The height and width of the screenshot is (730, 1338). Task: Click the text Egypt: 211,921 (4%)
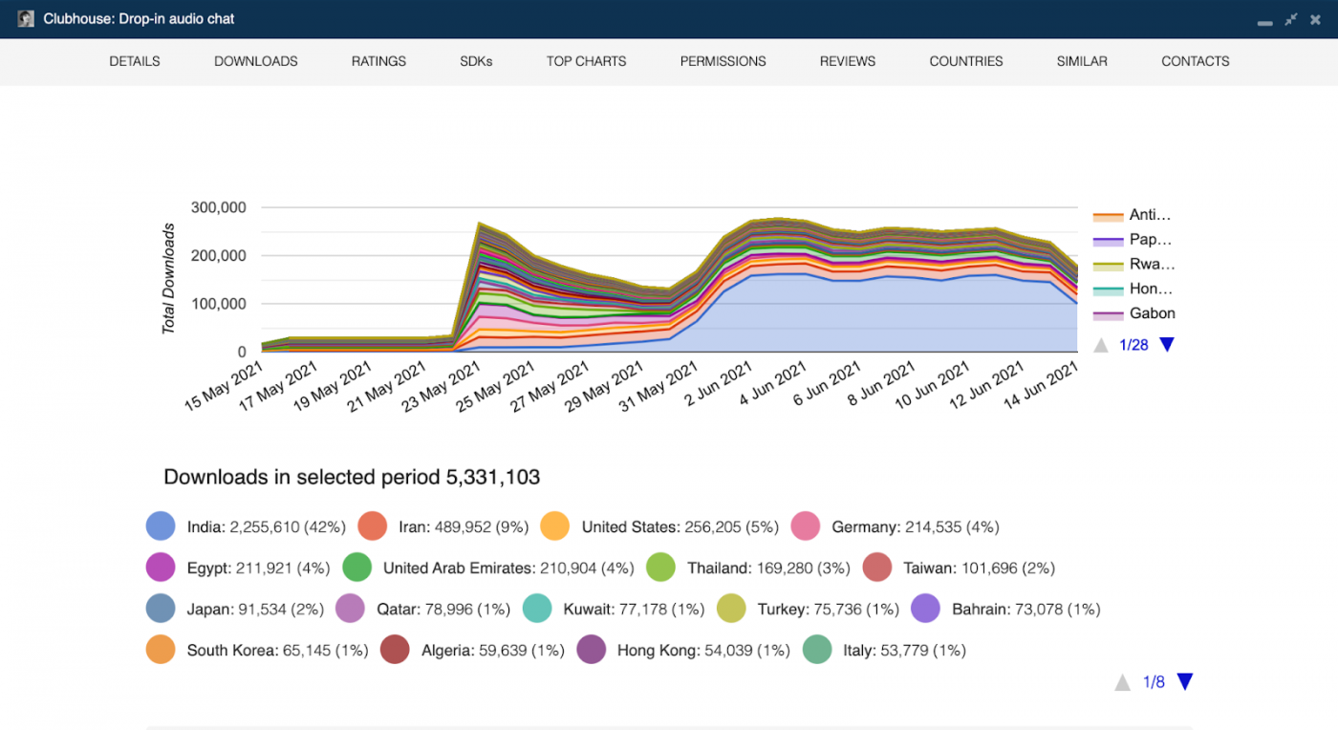tap(258, 568)
